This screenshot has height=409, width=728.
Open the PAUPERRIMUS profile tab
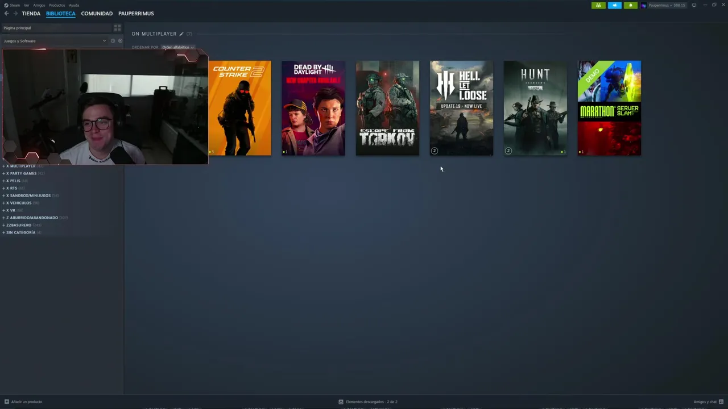pos(136,14)
